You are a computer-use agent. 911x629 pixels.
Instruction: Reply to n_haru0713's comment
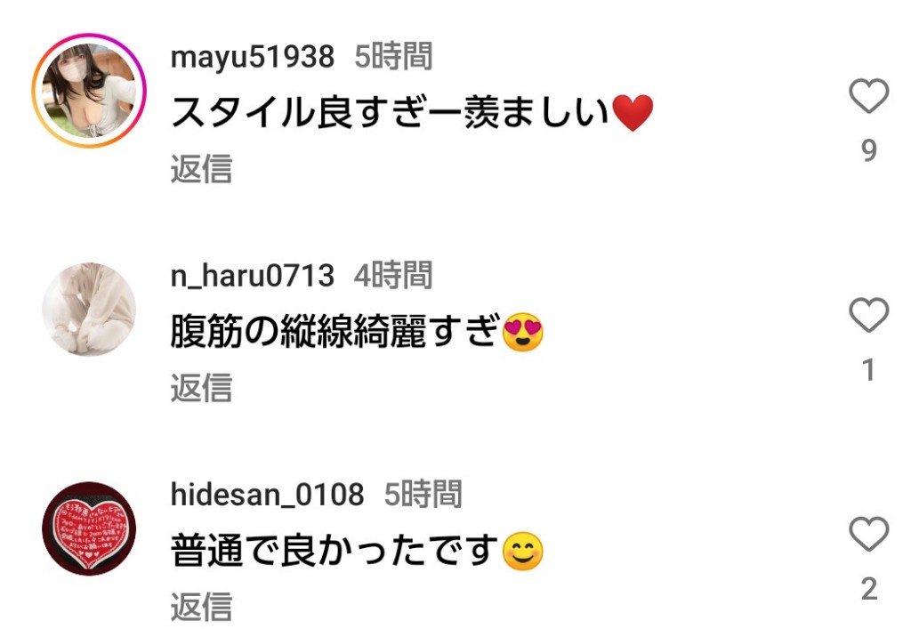201,388
